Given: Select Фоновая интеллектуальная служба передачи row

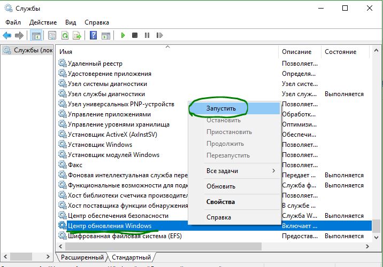Looking at the screenshot, I should coord(128,175).
